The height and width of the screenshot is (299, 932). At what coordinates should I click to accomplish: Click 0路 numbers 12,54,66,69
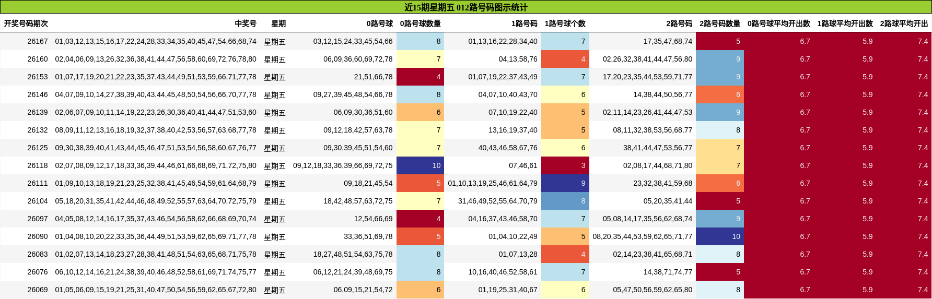[x=374, y=219]
